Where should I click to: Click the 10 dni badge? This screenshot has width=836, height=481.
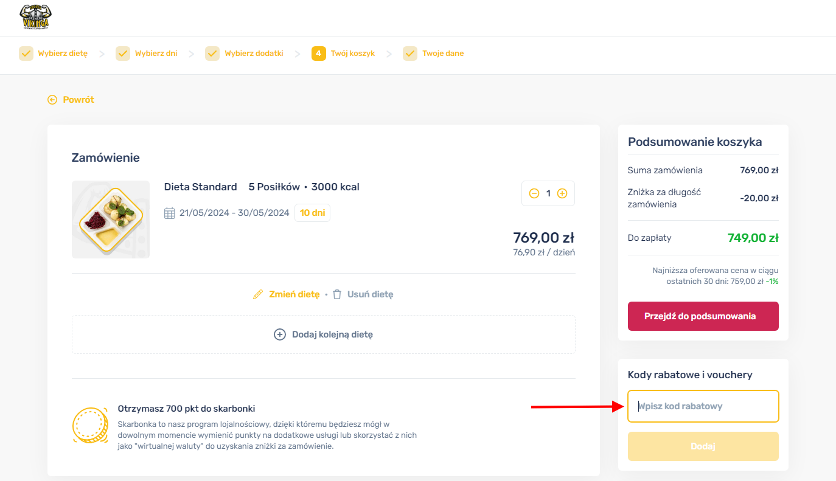[313, 213]
